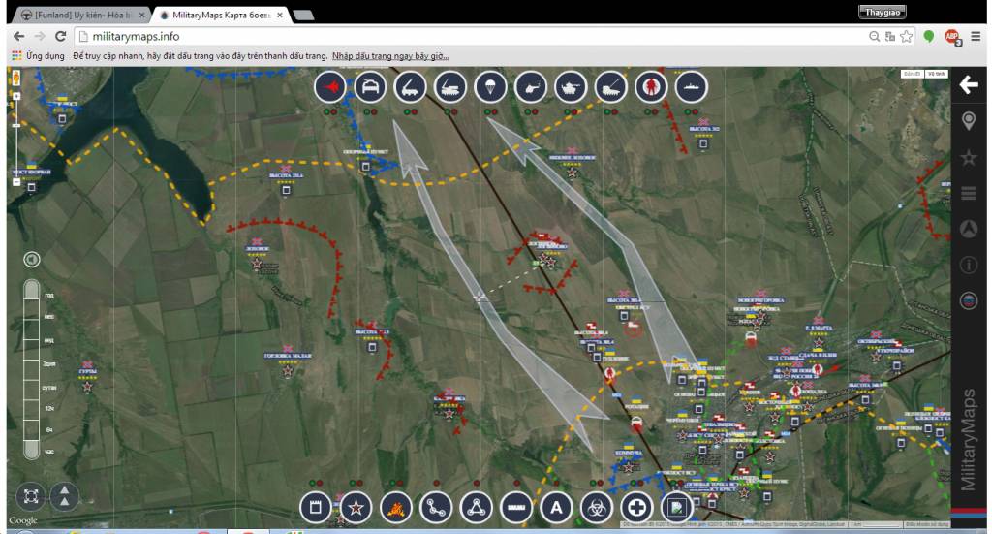Select the medical cross icon
The image size is (992, 534).
(636, 508)
